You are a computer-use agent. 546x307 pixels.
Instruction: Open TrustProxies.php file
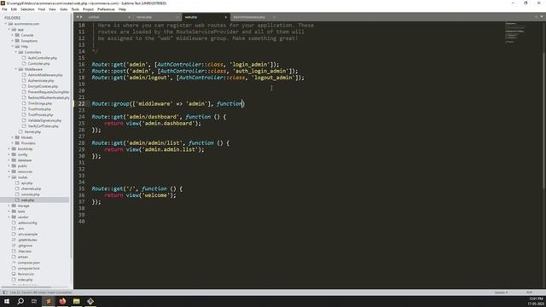(x=41, y=115)
